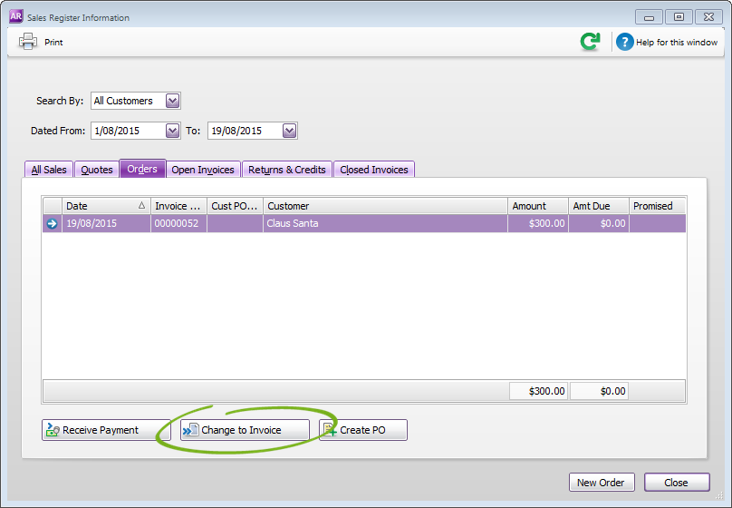The image size is (732, 508).
Task: Click the Amount column header
Action: point(537,206)
